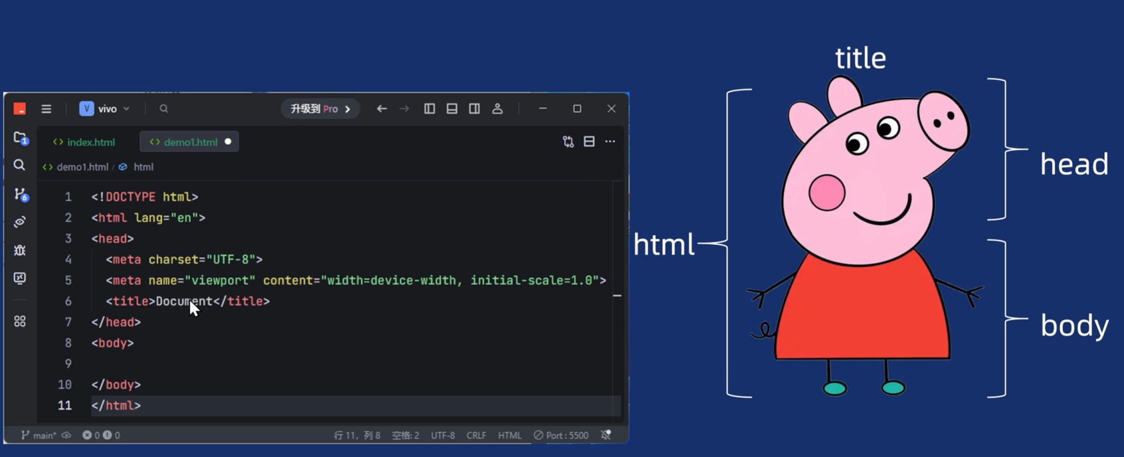Click the closing </head> tag line

coord(116,322)
